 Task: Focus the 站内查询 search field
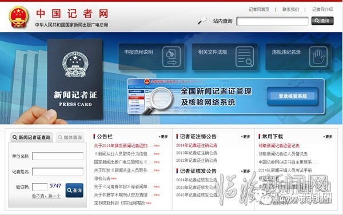tap(272, 21)
